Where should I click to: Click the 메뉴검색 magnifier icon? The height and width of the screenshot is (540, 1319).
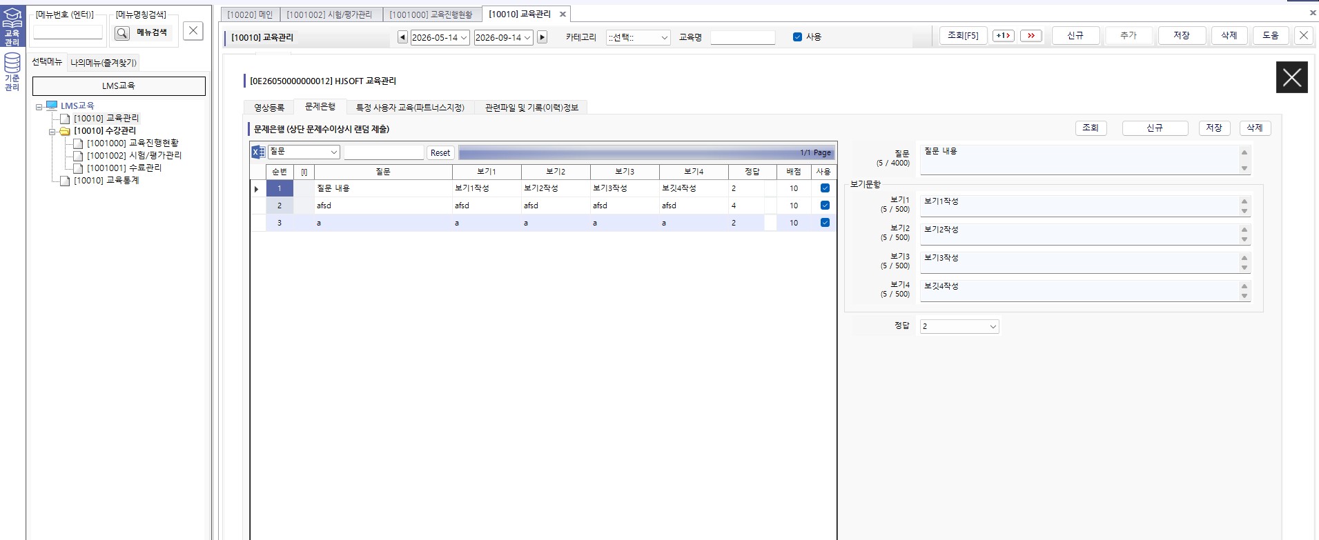(122, 32)
